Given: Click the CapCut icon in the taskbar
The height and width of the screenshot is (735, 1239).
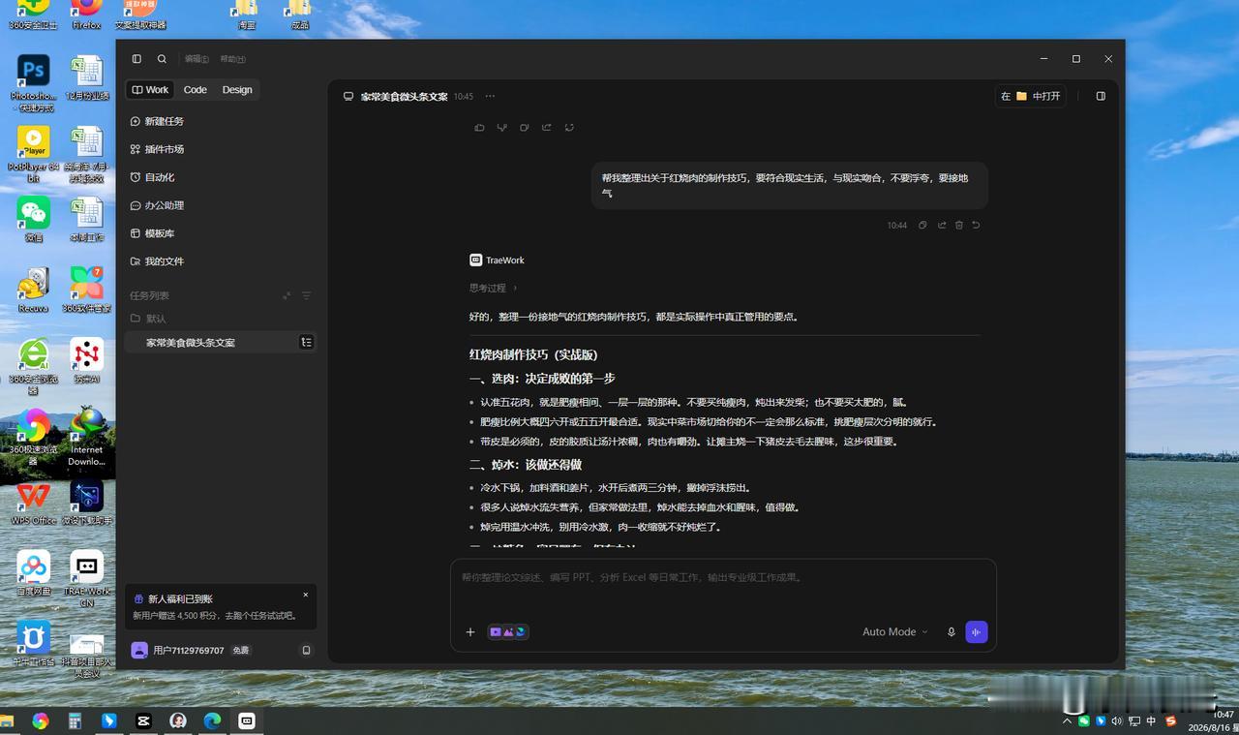Looking at the screenshot, I should pyautogui.click(x=143, y=720).
